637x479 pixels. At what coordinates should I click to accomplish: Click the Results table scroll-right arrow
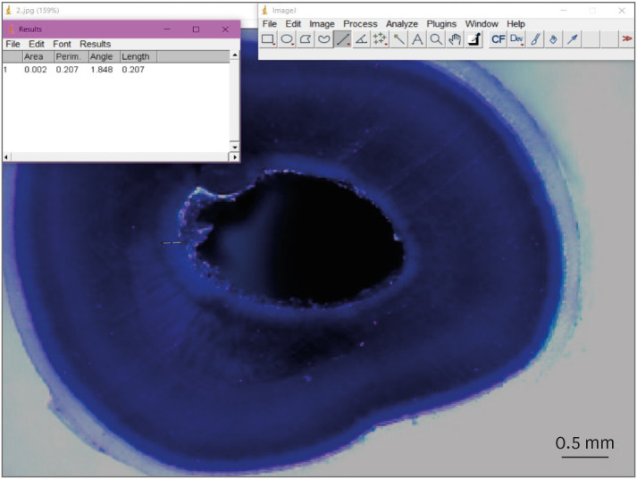(235, 157)
